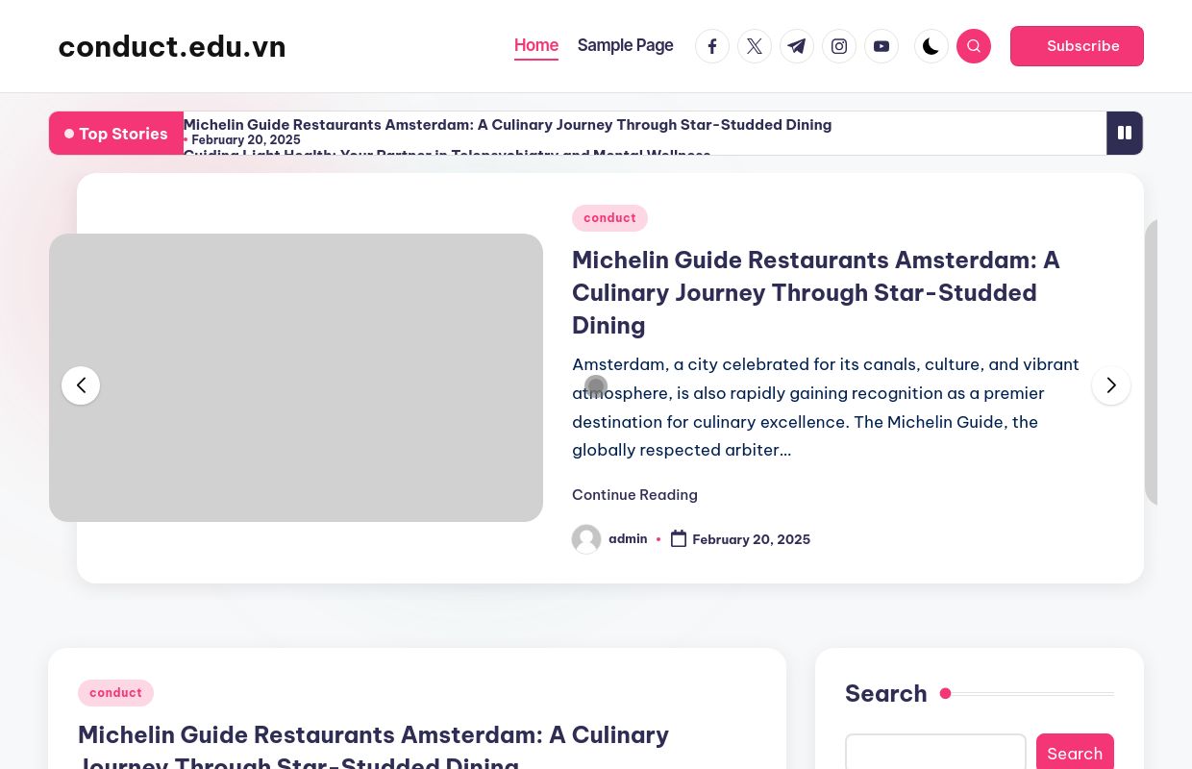This screenshot has width=1192, height=769.
Task: Click the Top Stories label
Action: pyautogui.click(x=116, y=134)
